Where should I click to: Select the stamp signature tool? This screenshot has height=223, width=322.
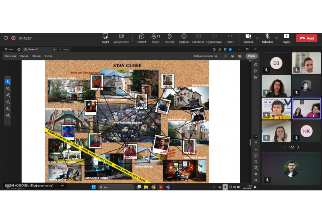[x=8, y=115]
